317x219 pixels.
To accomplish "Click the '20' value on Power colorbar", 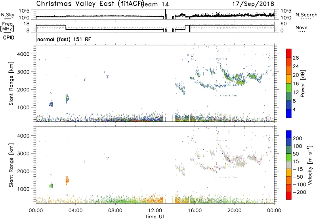I will [x=296, y=75].
